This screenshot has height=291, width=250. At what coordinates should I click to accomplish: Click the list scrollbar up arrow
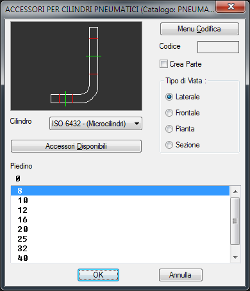tap(235, 192)
